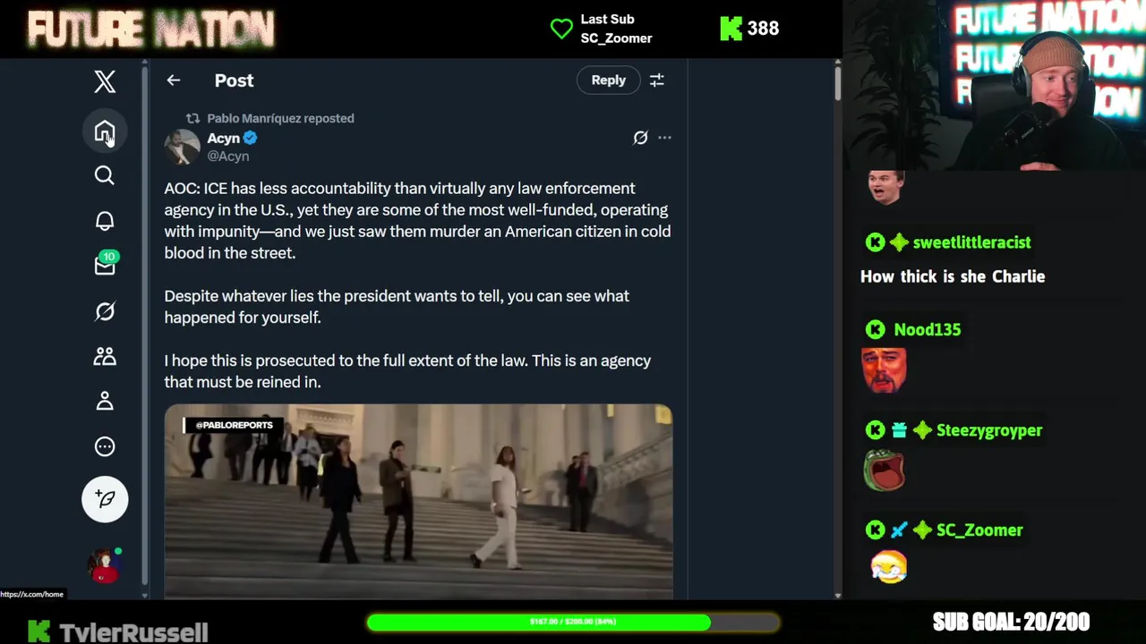Screen dimensions: 1146x644
Task: Open reply filter sliders icon
Action: coord(657,80)
